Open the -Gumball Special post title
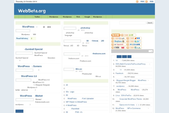This screenshot has height=113, width=169. point(34,49)
